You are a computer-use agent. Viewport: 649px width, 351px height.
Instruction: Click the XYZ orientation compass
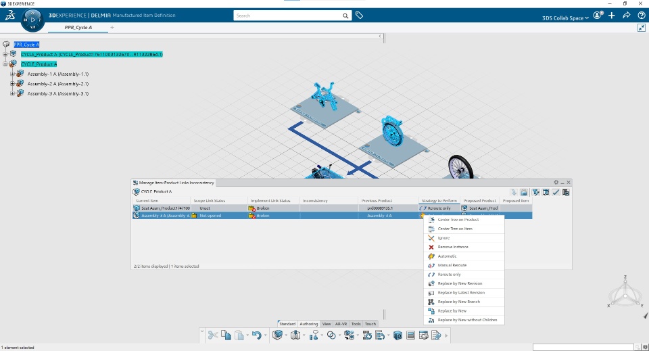pos(625,293)
